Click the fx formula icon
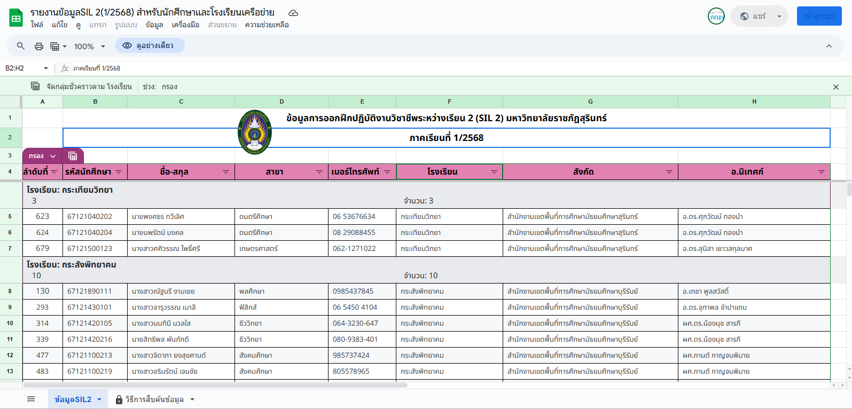The width and height of the screenshot is (852, 409). (65, 68)
